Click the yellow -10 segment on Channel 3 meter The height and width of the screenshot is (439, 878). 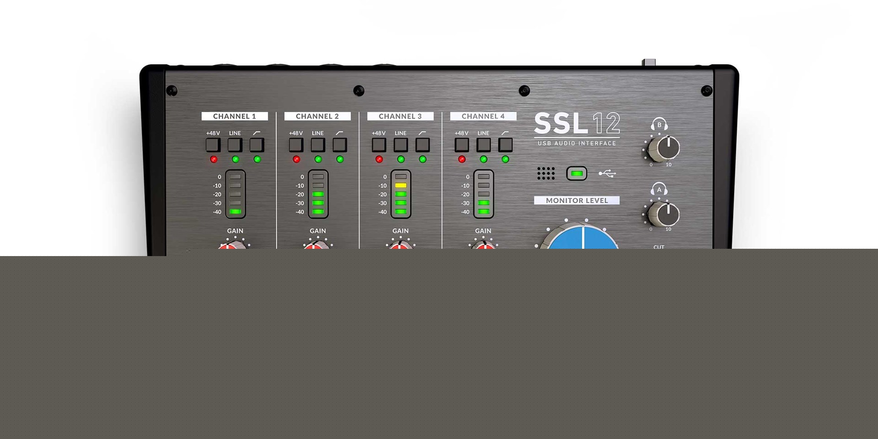click(401, 185)
